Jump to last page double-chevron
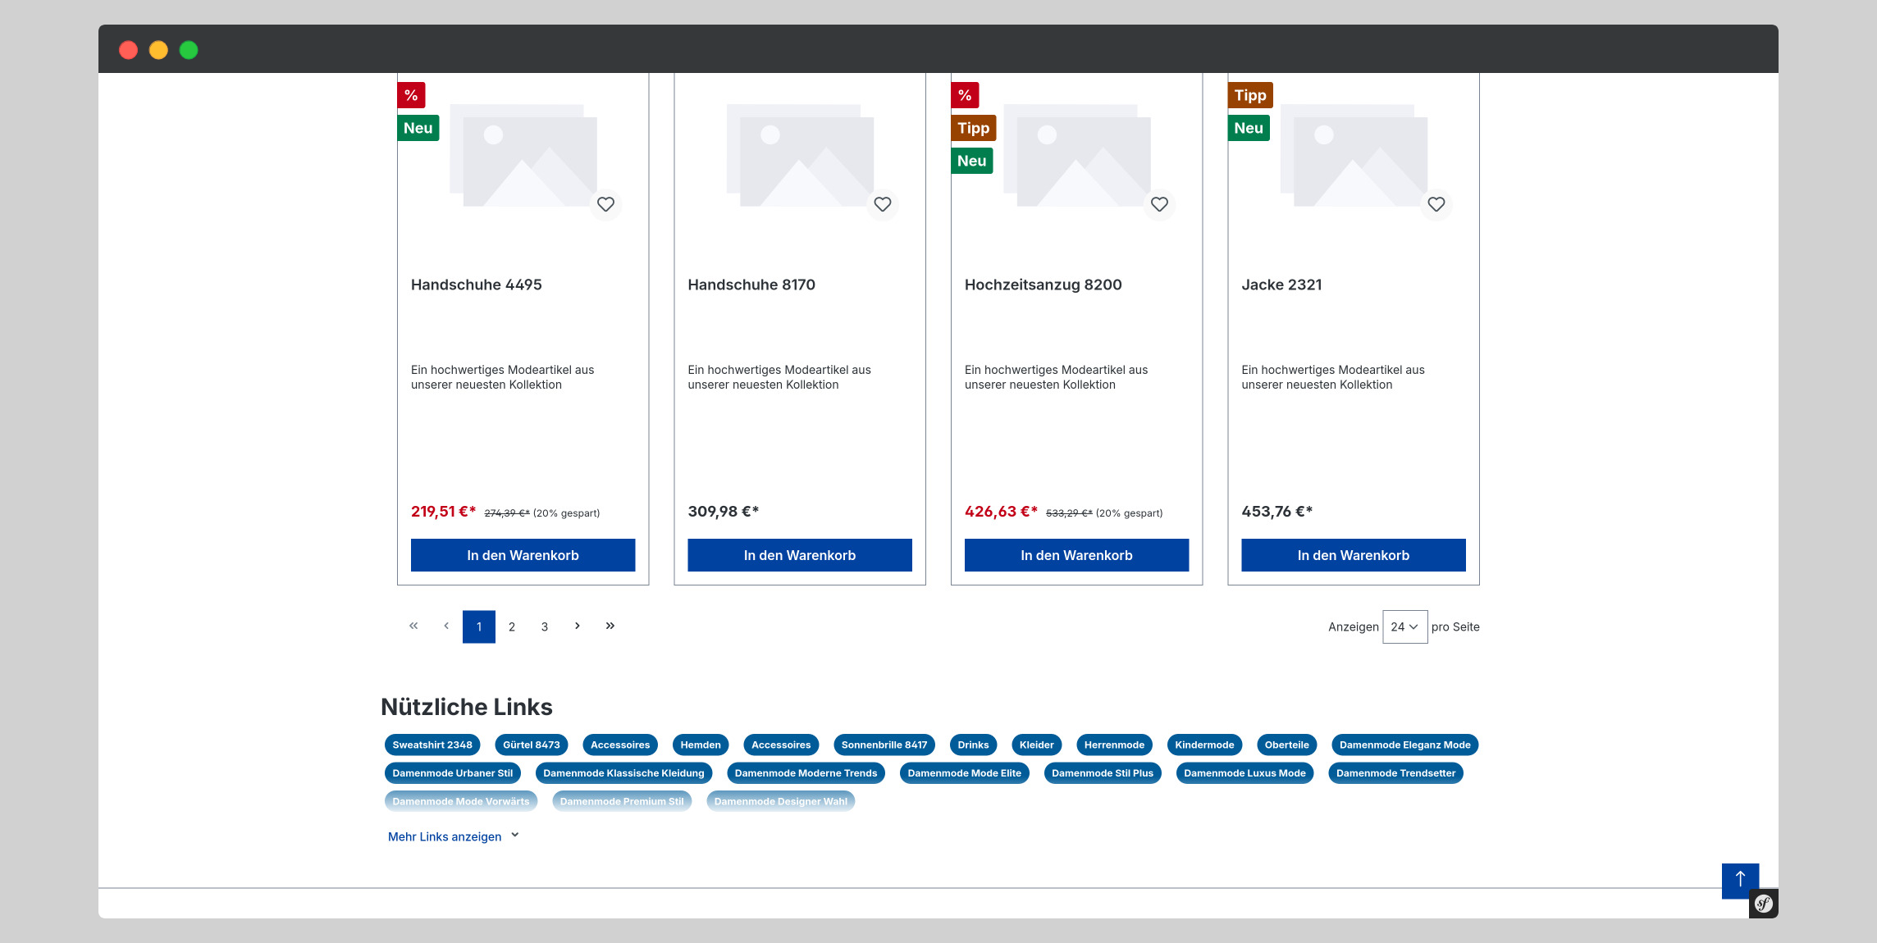 610,626
